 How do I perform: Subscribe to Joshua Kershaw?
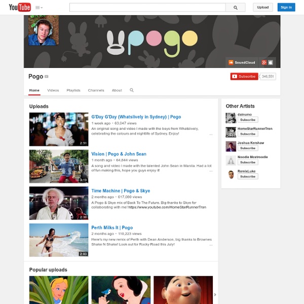tap(248, 148)
